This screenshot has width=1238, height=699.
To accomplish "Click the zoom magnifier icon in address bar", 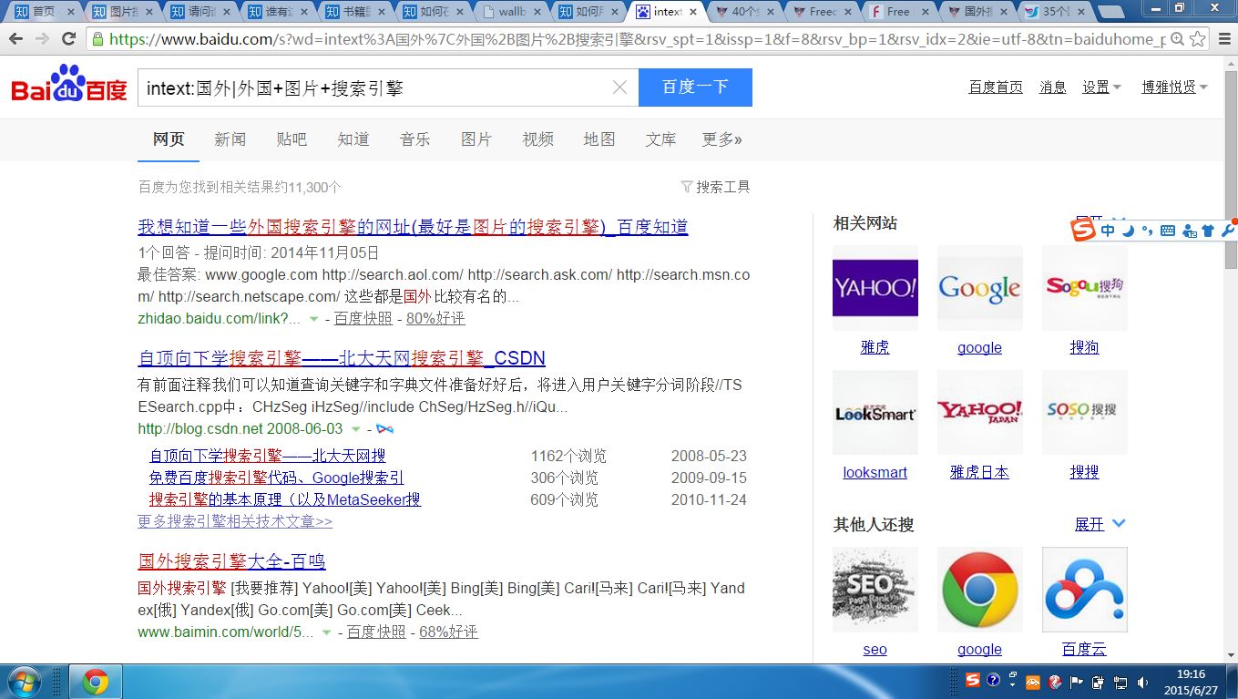I will pos(1176,39).
